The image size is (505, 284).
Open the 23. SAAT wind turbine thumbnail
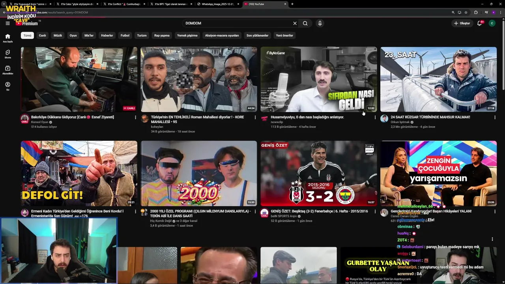438,79
